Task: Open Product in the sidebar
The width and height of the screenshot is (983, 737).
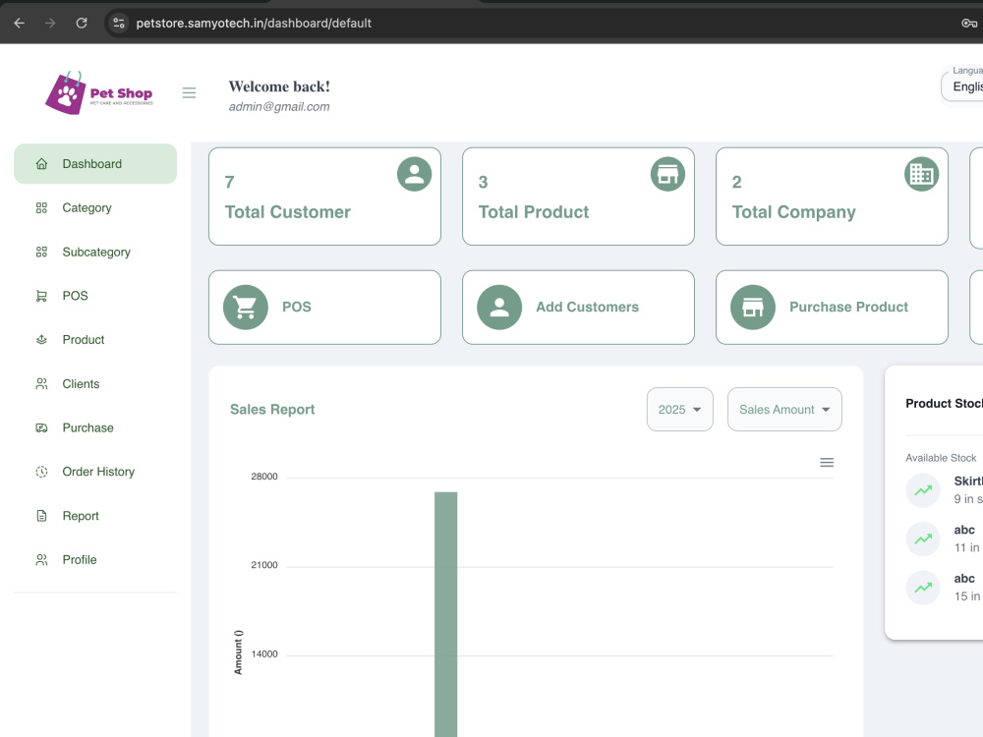Action: [95, 340]
